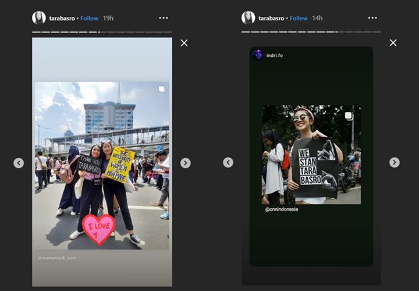Tap the @cnnindonesia mention
419x291 pixels.
point(281,210)
